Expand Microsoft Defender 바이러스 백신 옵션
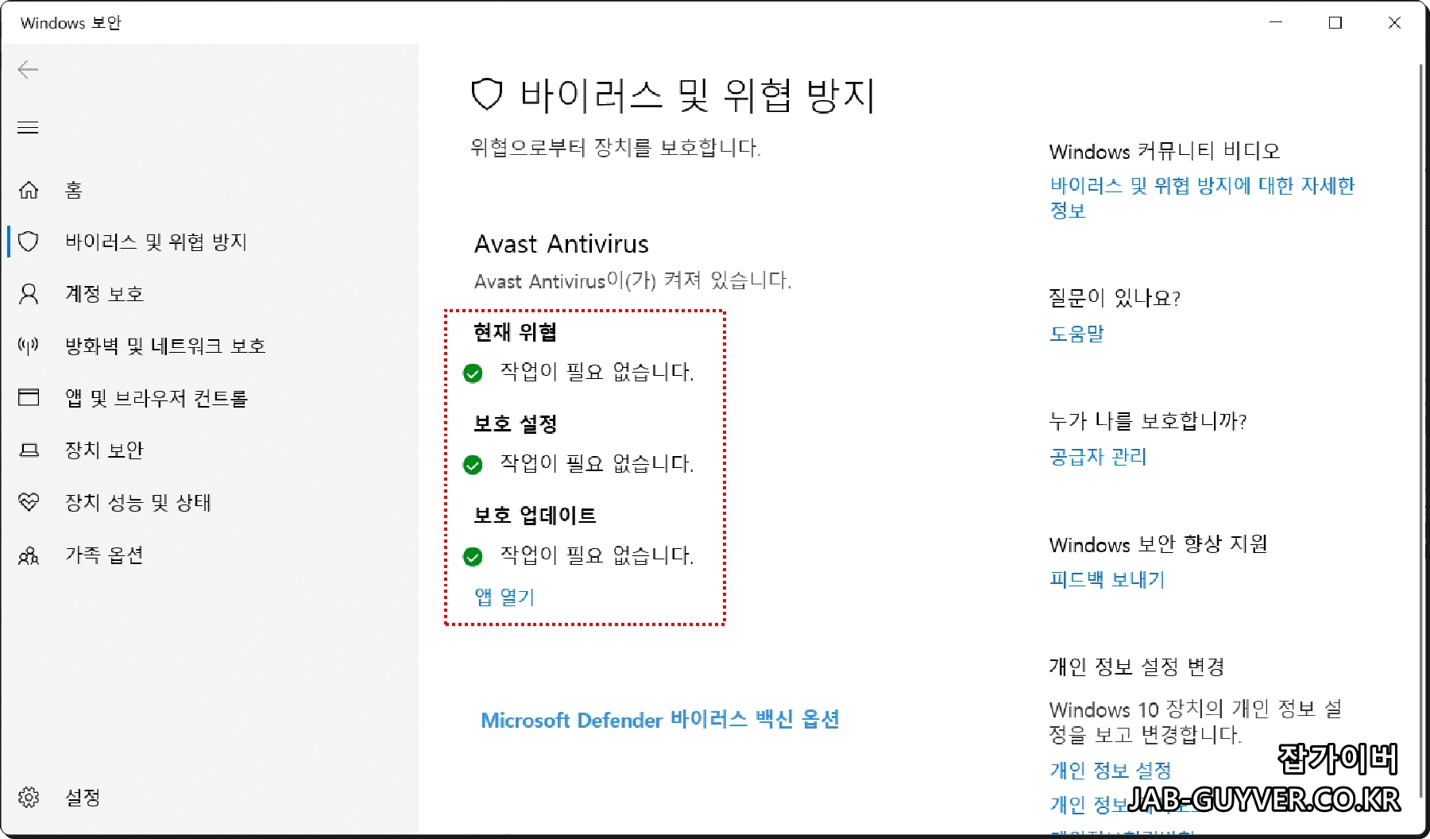The image size is (1430, 839). (x=660, y=720)
